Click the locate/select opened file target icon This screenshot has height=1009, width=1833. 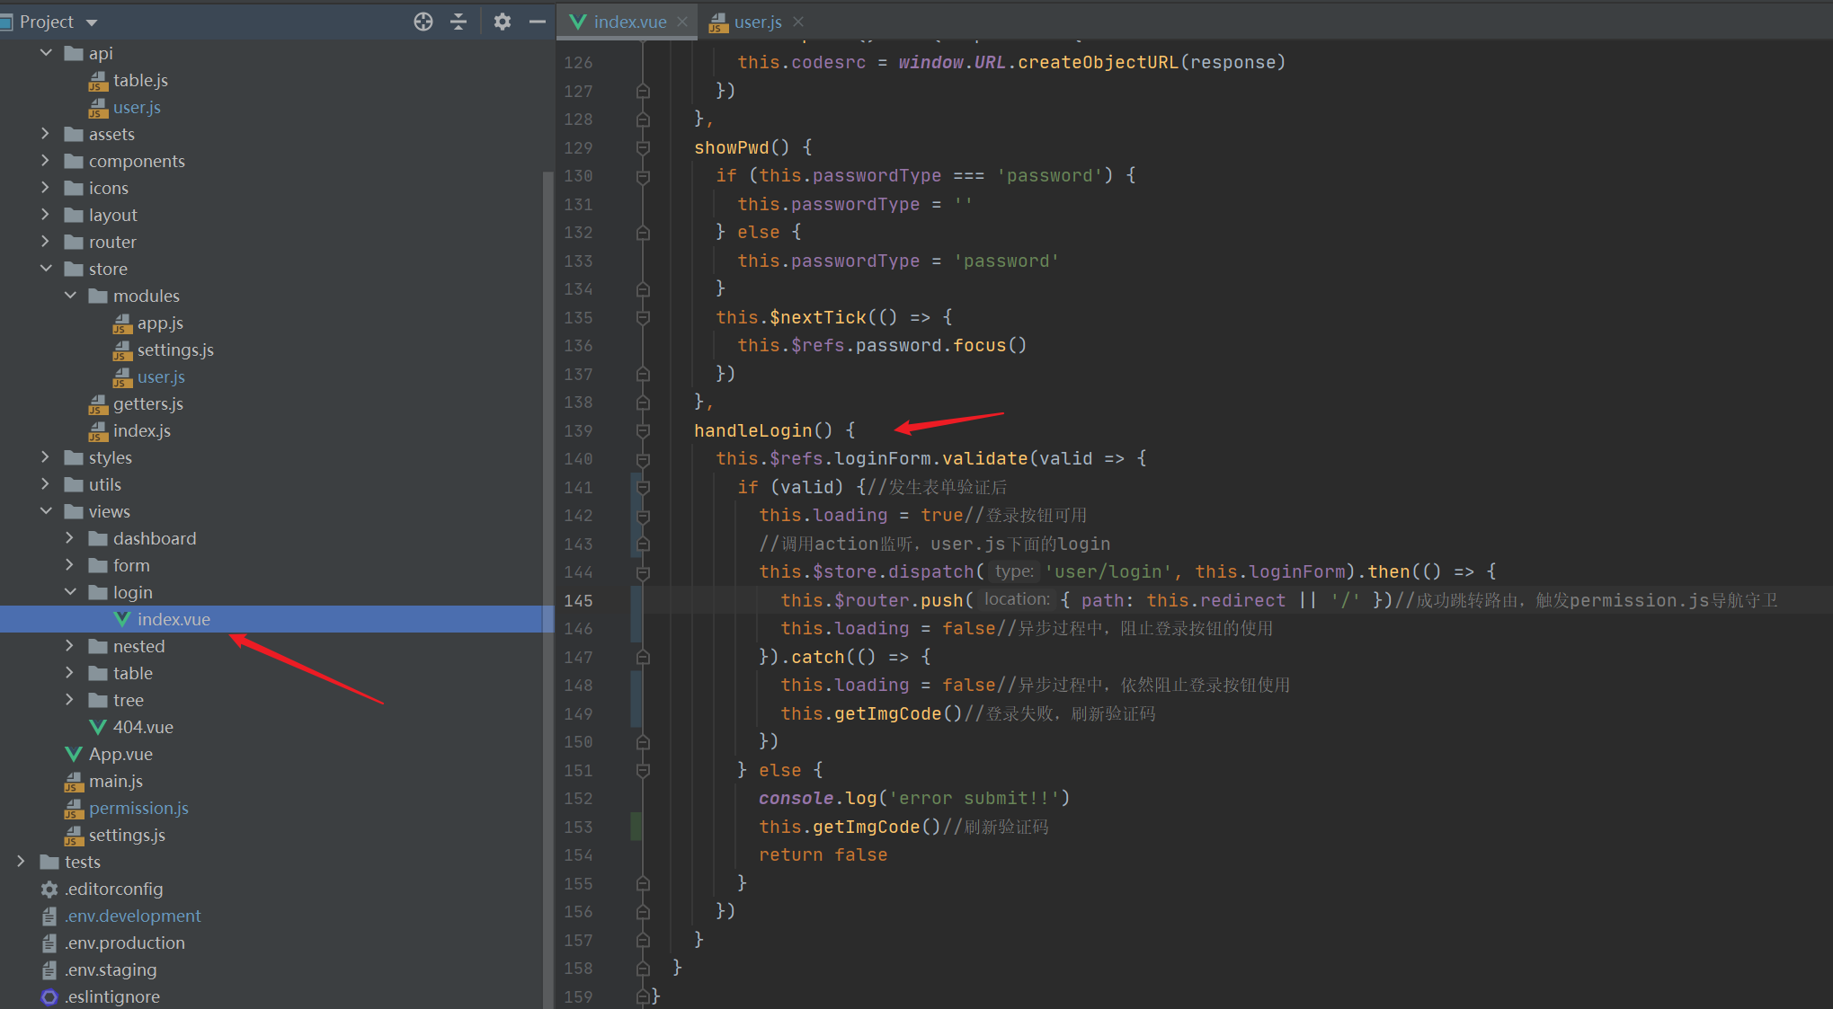point(423,22)
